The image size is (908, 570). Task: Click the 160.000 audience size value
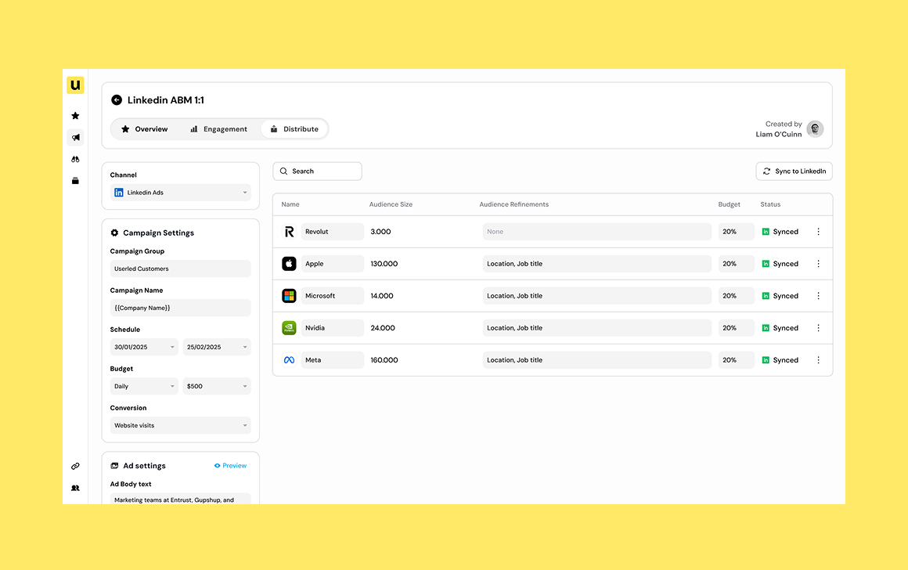pyautogui.click(x=384, y=360)
